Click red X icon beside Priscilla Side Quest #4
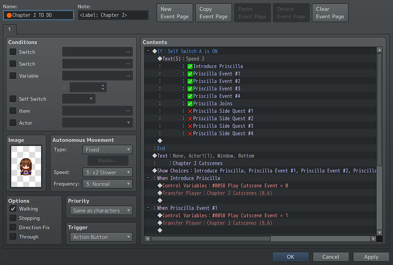Viewport: 393px width, 265px height. pos(190,134)
